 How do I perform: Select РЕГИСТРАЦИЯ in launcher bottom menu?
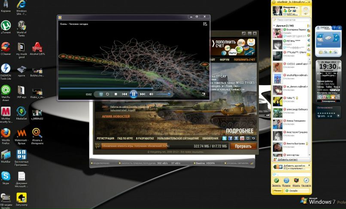[x=105, y=138]
